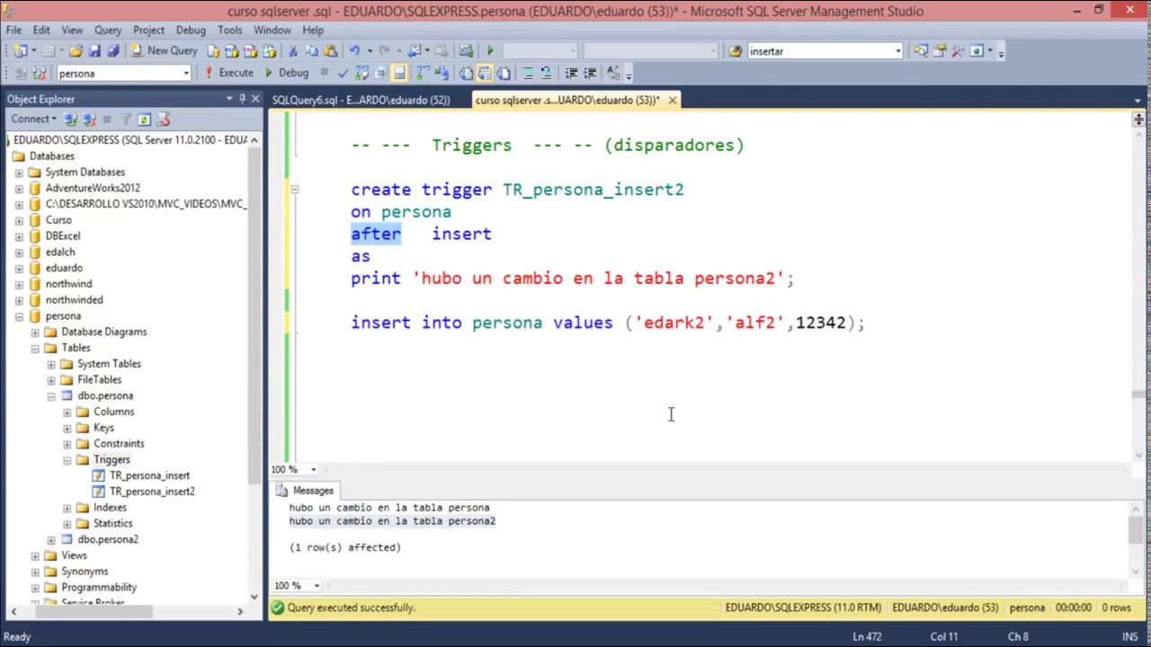Paste with the clipboard toolbar icon
Screen dimensions: 1151x647
click(x=330, y=50)
